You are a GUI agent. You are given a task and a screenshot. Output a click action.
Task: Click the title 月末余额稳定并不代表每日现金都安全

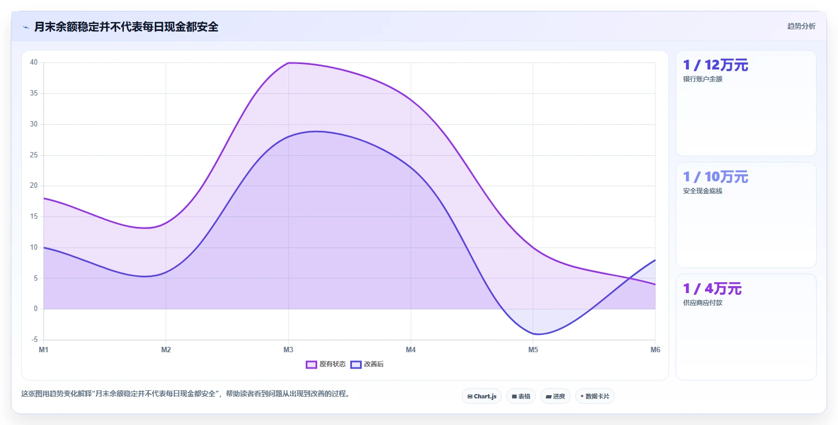(x=126, y=27)
